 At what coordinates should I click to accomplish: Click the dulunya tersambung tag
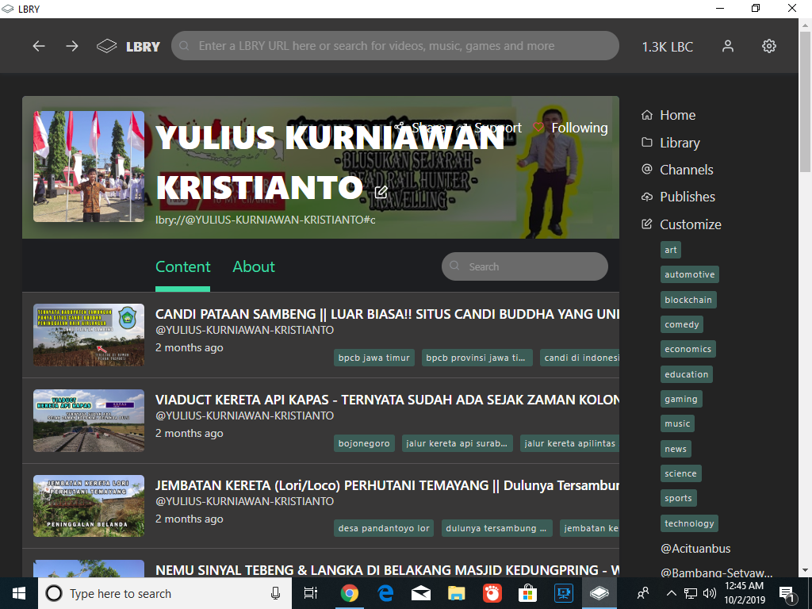496,528
